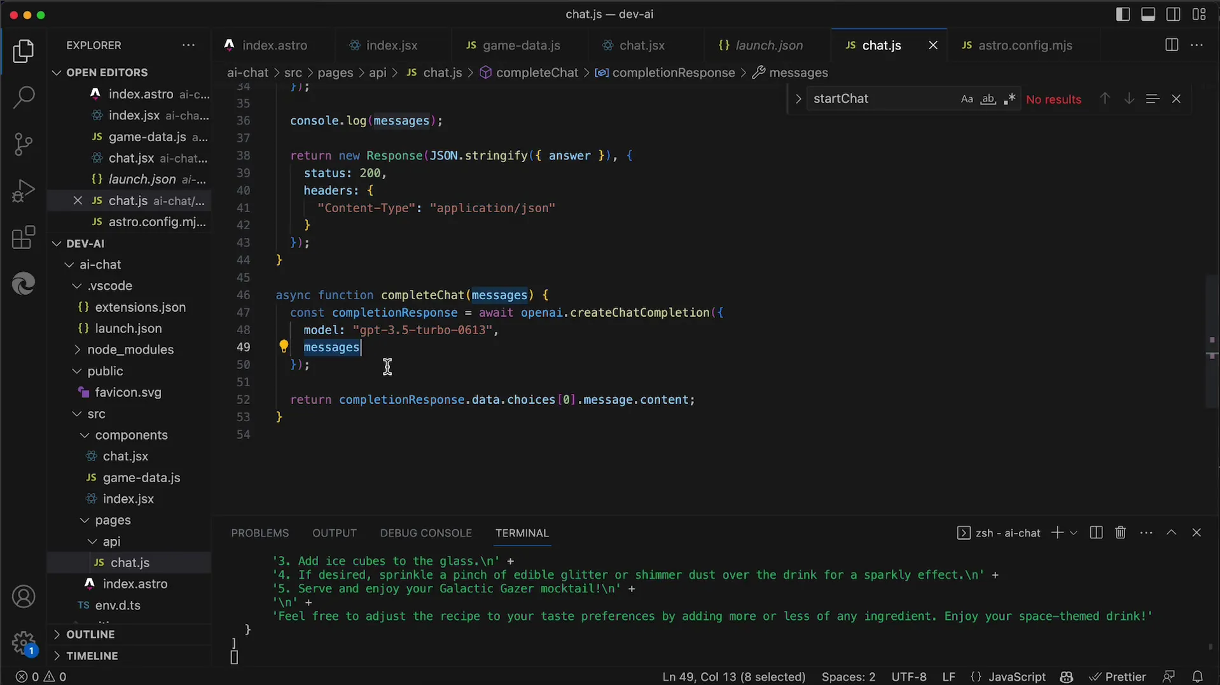
Task: Expand Replace mode in find widget
Action: point(798,99)
